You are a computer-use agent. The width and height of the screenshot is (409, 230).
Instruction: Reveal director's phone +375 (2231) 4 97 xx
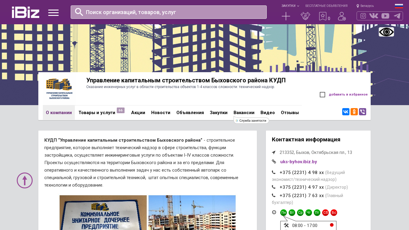coord(302,187)
